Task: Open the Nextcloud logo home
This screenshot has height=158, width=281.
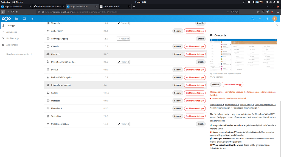Action: coord(6,19)
